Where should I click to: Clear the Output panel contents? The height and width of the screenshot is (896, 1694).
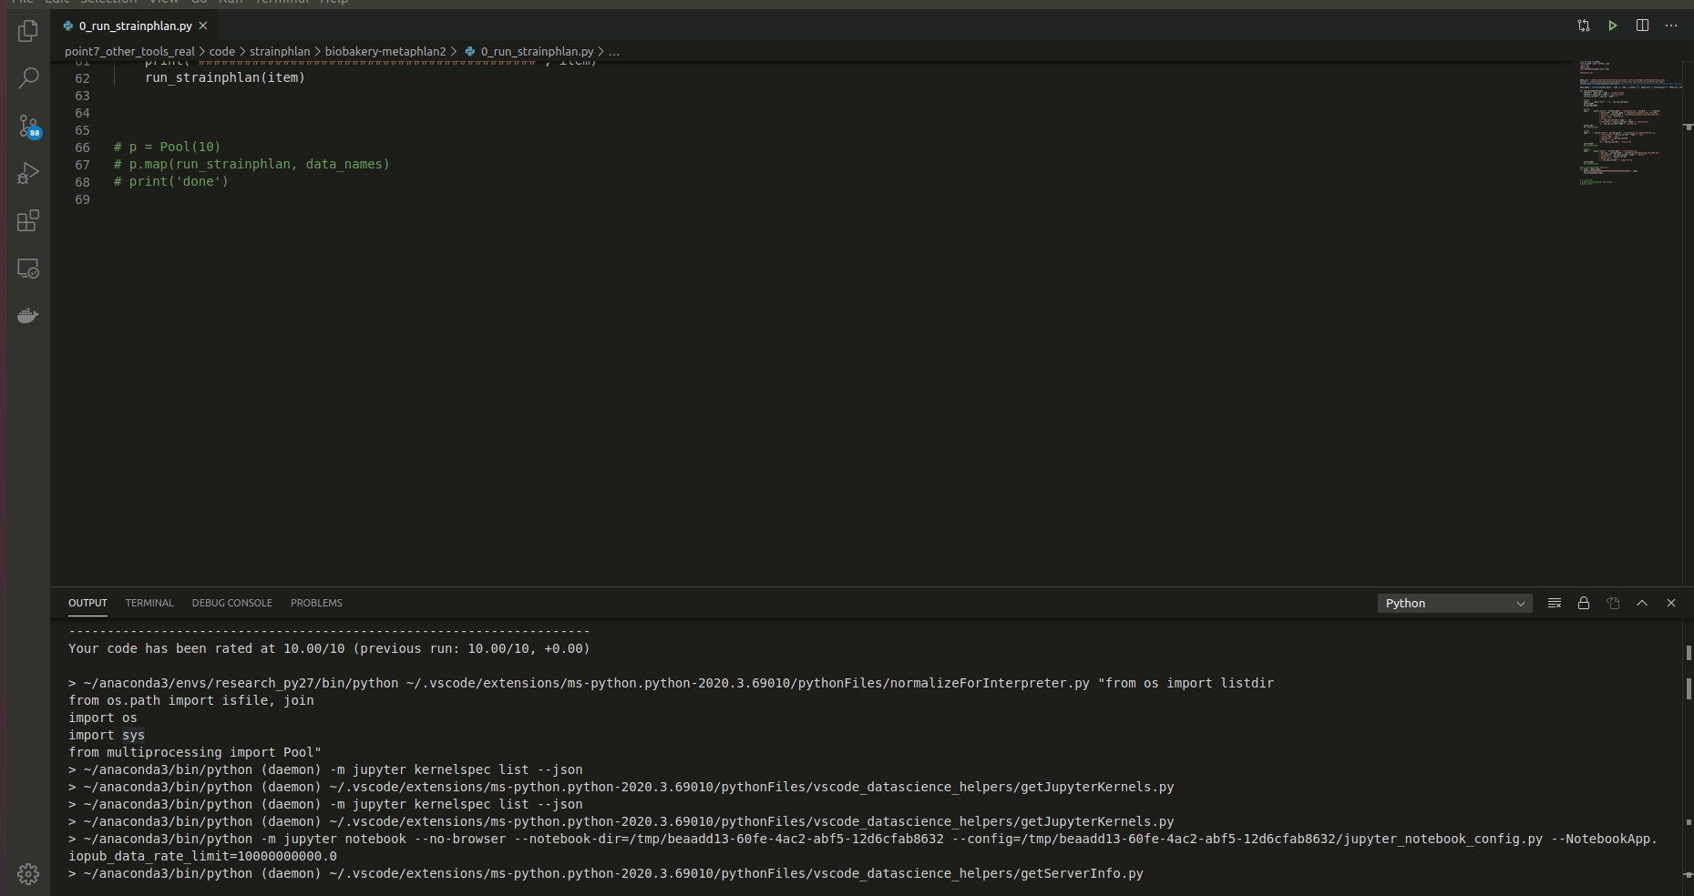tap(1554, 603)
